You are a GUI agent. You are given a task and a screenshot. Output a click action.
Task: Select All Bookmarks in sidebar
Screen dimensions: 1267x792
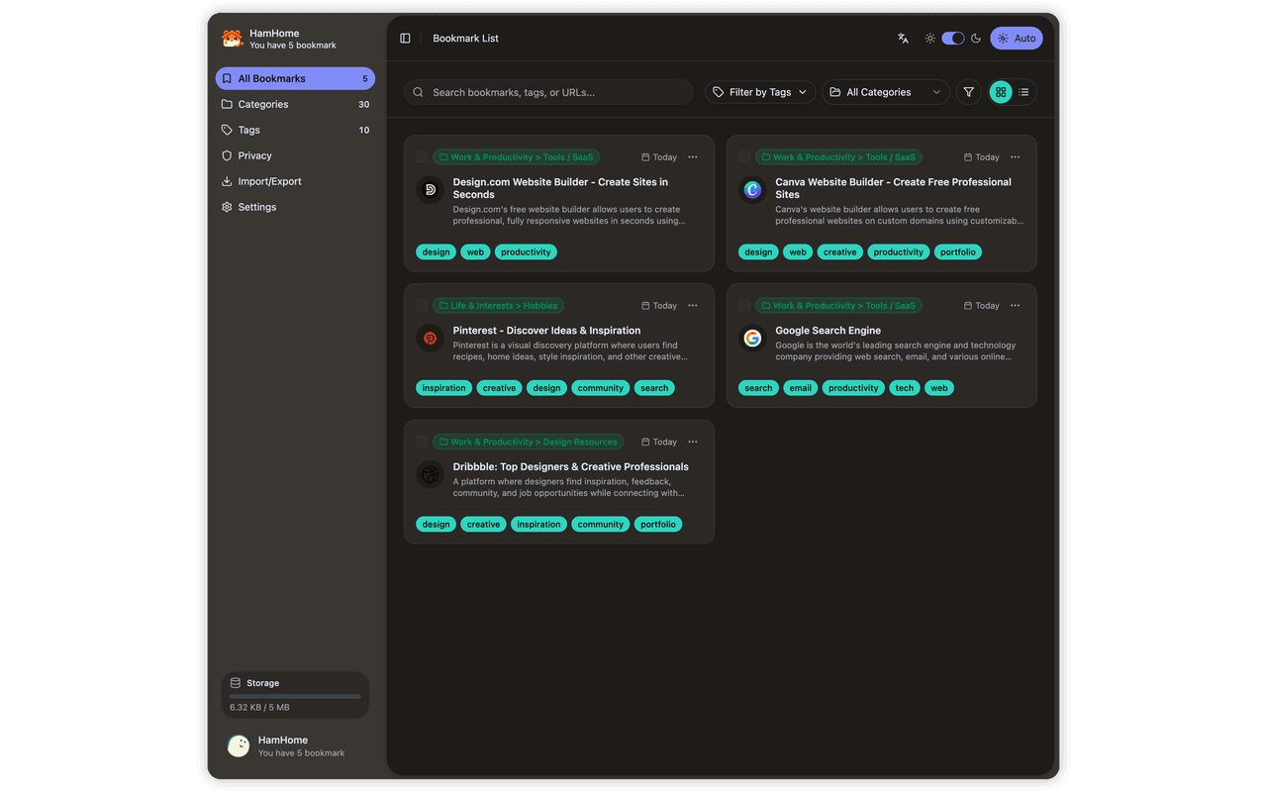[295, 78]
